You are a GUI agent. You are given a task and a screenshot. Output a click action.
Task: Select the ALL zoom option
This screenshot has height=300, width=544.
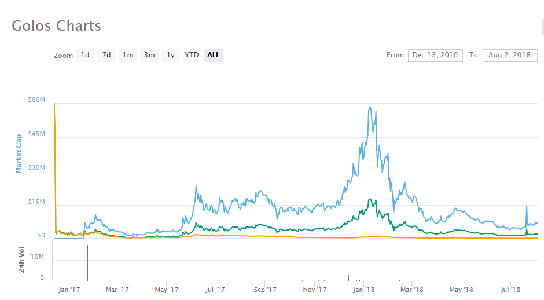[x=214, y=55]
